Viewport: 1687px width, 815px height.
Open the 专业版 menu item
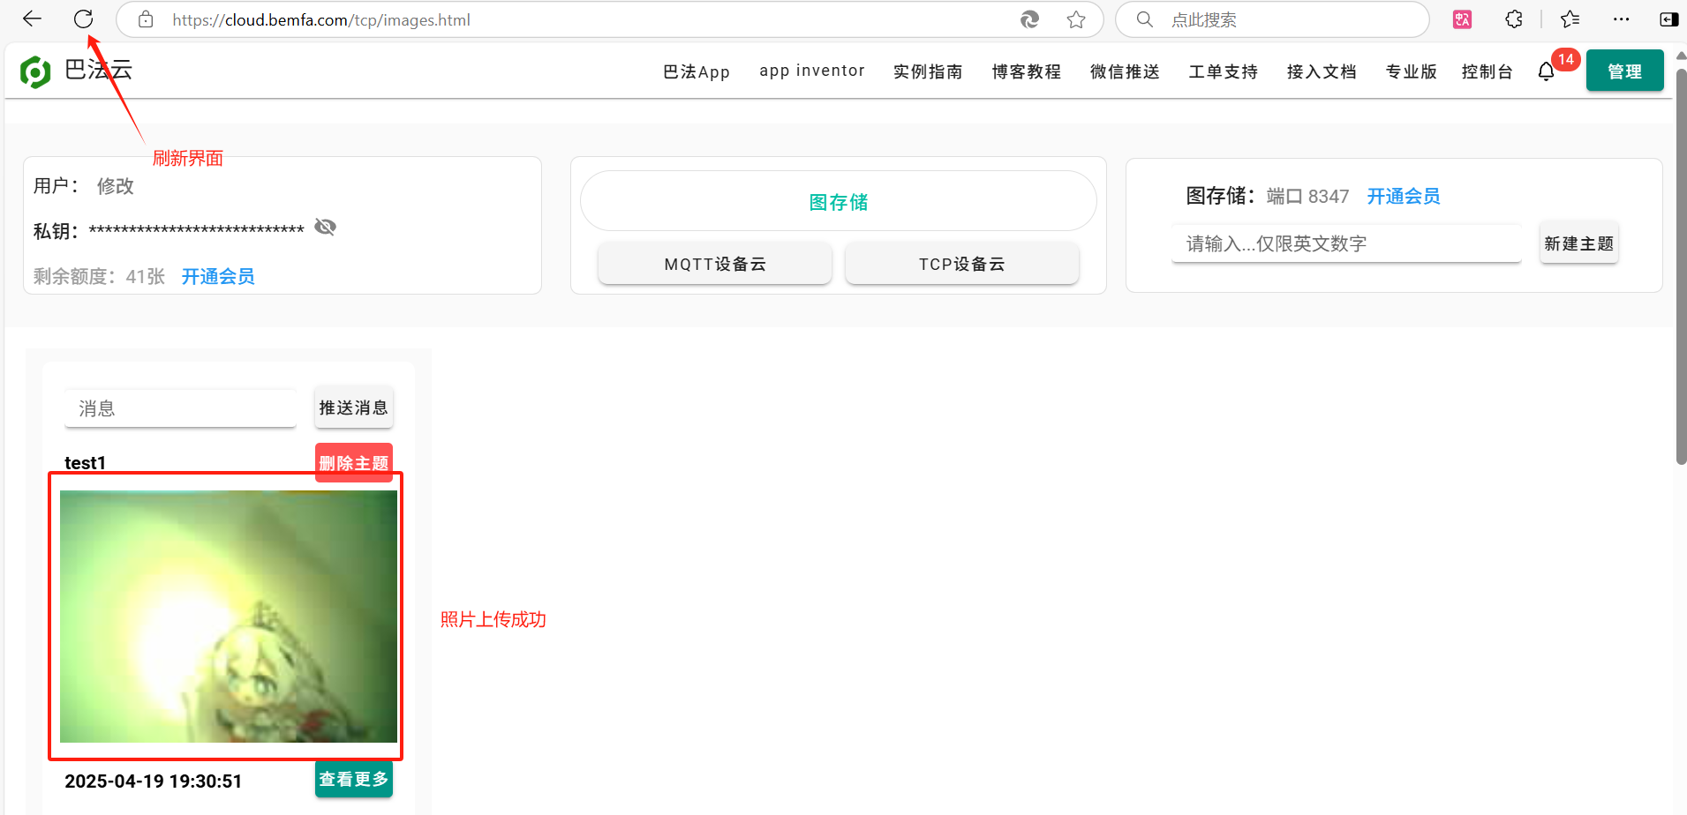[x=1412, y=71]
